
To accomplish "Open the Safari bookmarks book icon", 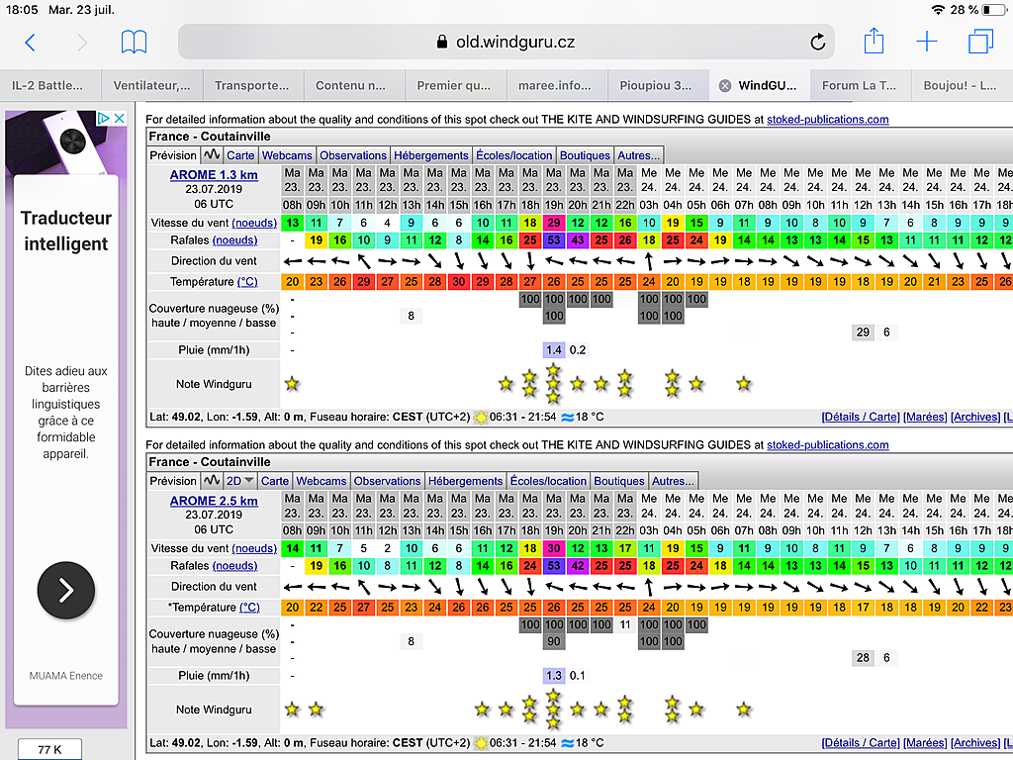I will pos(134,42).
